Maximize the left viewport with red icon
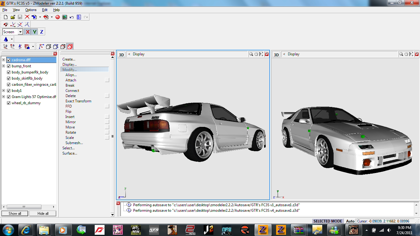Image resolution: width=420 pixels, height=236 pixels. (x=267, y=54)
